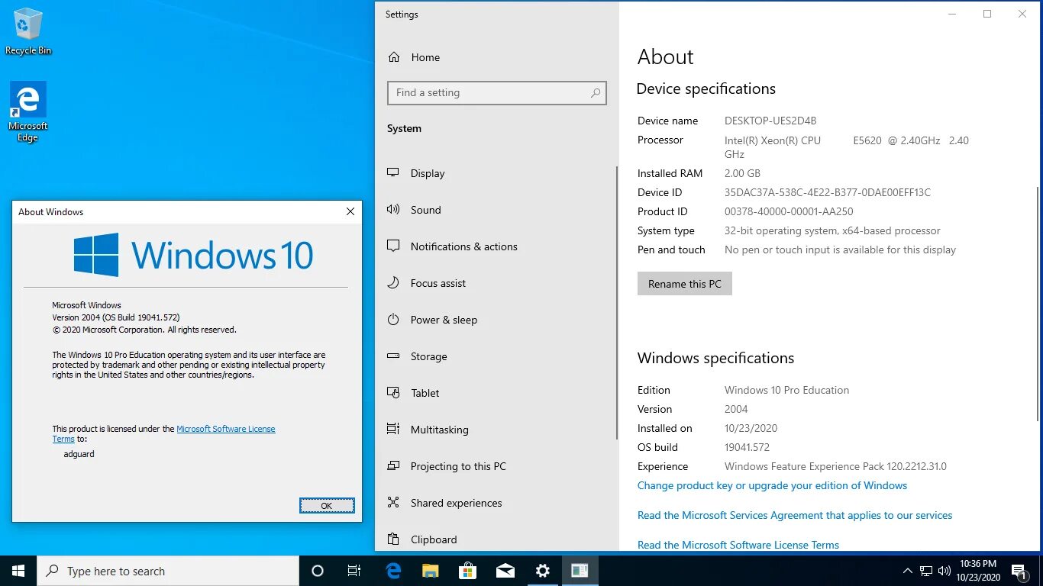Click the Notifications & actions icon
Image resolution: width=1043 pixels, height=586 pixels.
[x=393, y=246]
